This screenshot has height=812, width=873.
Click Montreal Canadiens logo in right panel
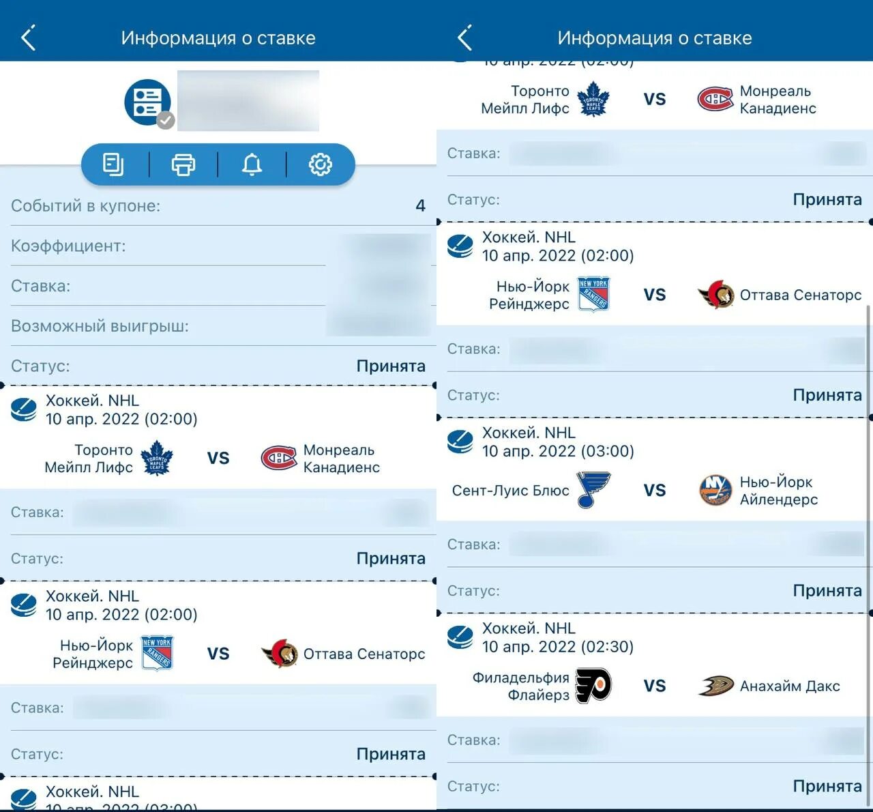(x=715, y=100)
